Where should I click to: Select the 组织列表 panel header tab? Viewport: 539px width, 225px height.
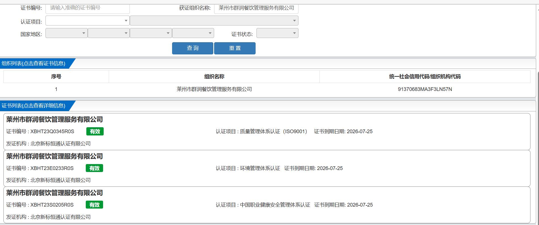[x=34, y=63]
